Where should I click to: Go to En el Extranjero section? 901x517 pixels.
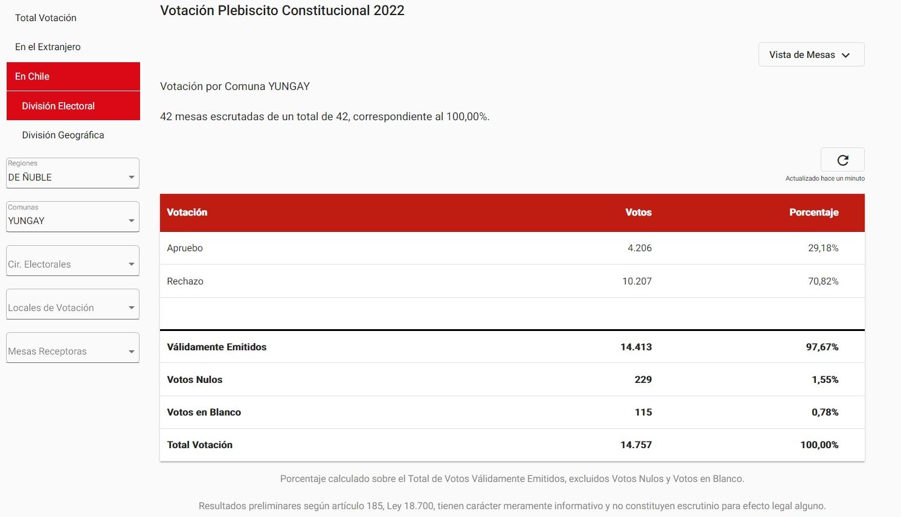pyautogui.click(x=48, y=47)
